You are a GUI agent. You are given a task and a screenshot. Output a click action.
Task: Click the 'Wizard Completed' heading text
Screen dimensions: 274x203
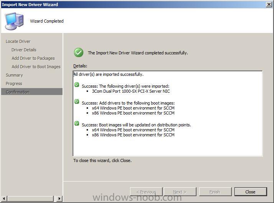point(47,21)
